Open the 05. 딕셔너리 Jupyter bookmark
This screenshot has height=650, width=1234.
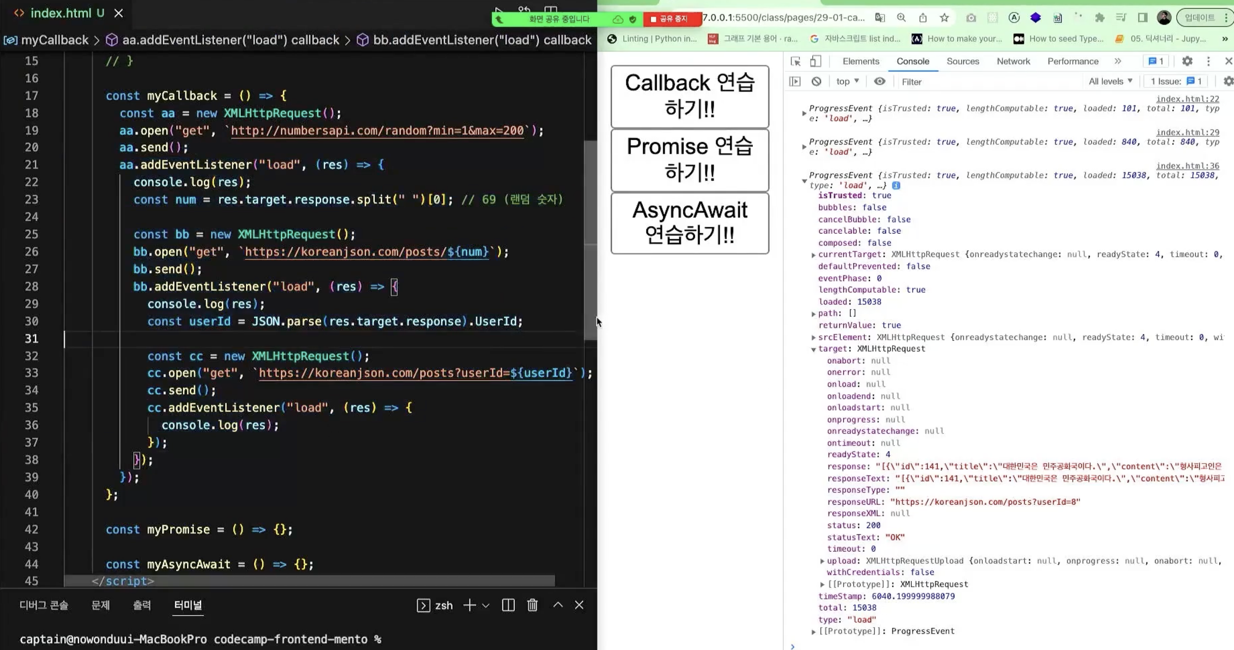click(x=1160, y=39)
